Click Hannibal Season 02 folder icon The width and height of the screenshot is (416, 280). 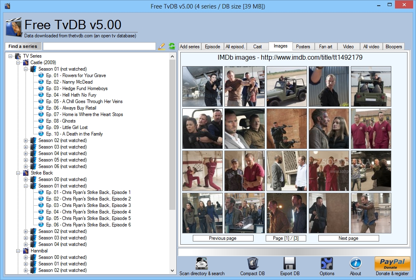(34, 270)
